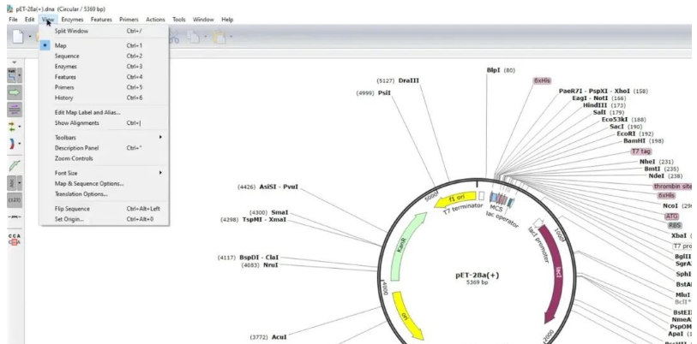
Task: Choose Zoom Controls from the View menu
Action: [x=105, y=158]
